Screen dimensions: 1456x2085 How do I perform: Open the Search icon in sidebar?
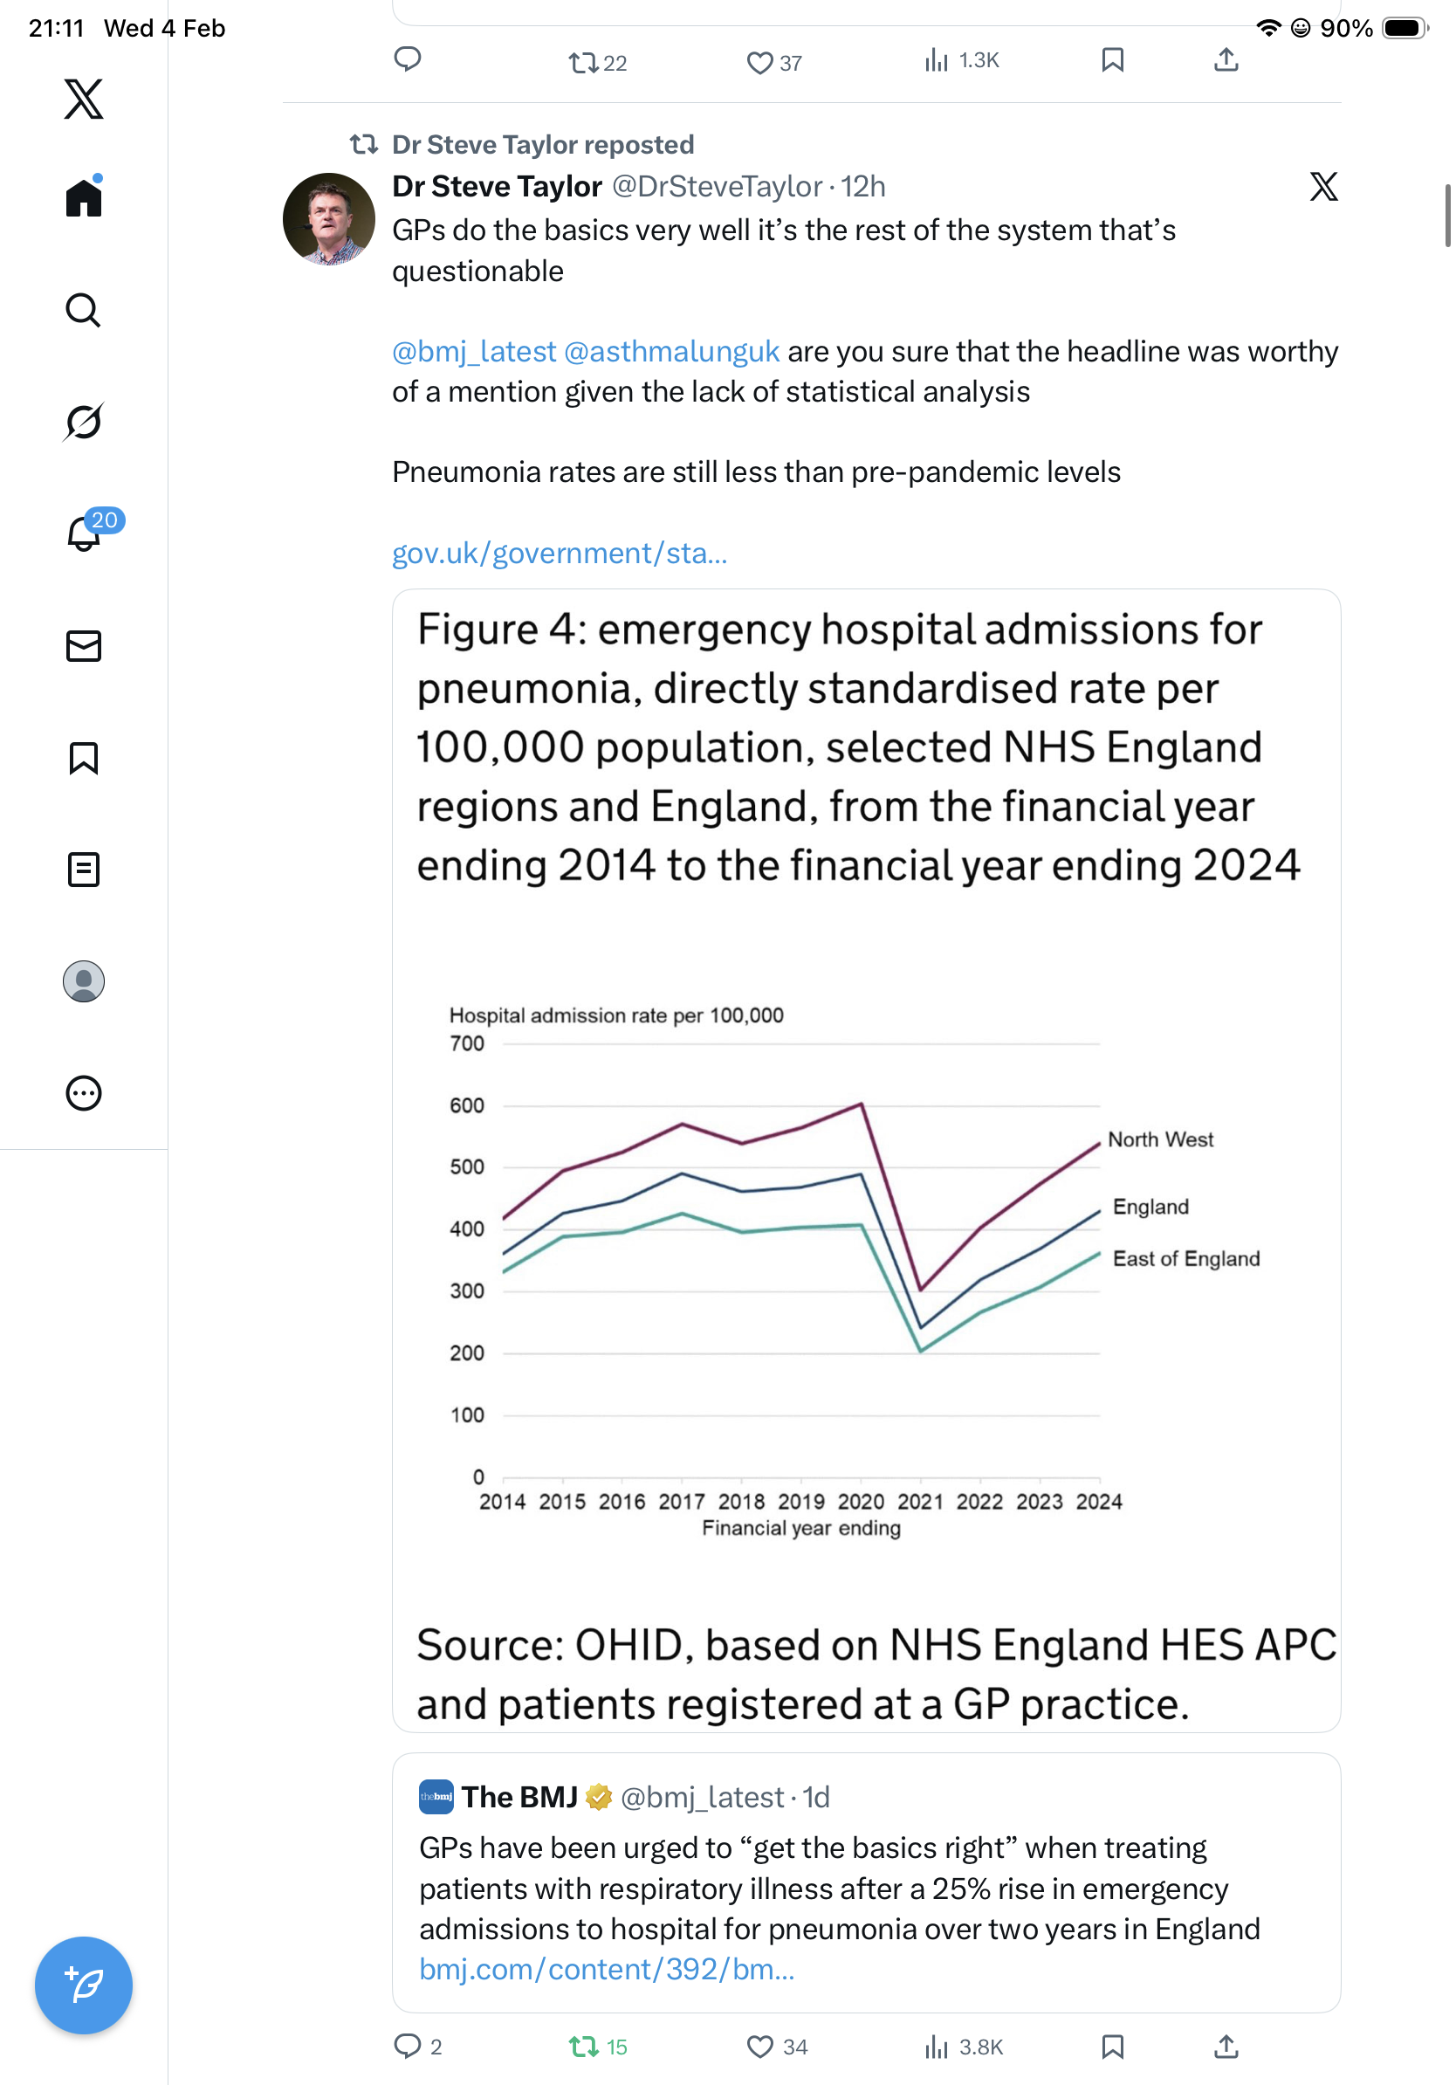[84, 311]
